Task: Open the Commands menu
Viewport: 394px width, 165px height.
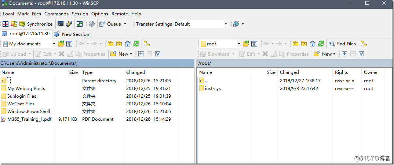Action: (x=56, y=14)
